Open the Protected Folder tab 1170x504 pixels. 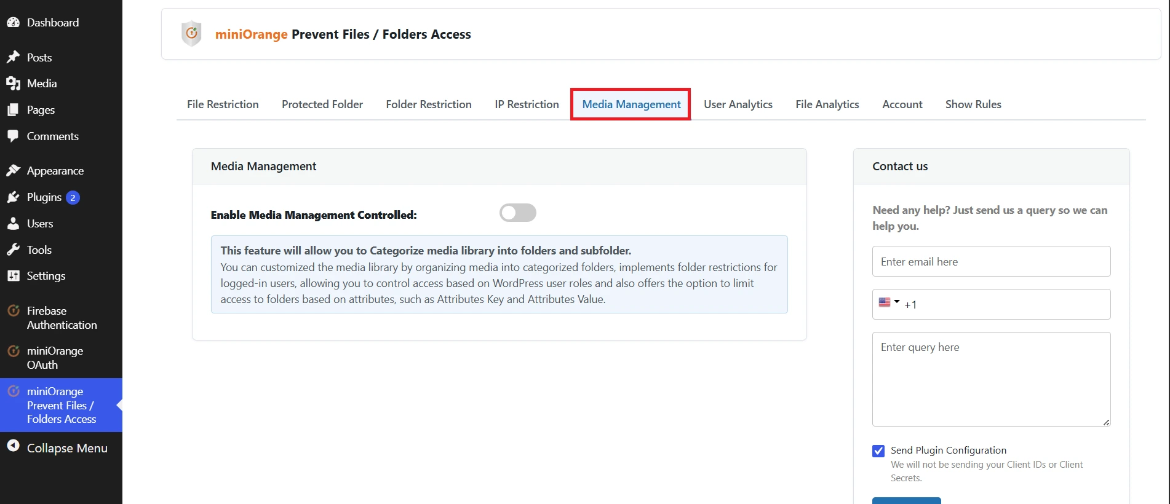tap(322, 104)
